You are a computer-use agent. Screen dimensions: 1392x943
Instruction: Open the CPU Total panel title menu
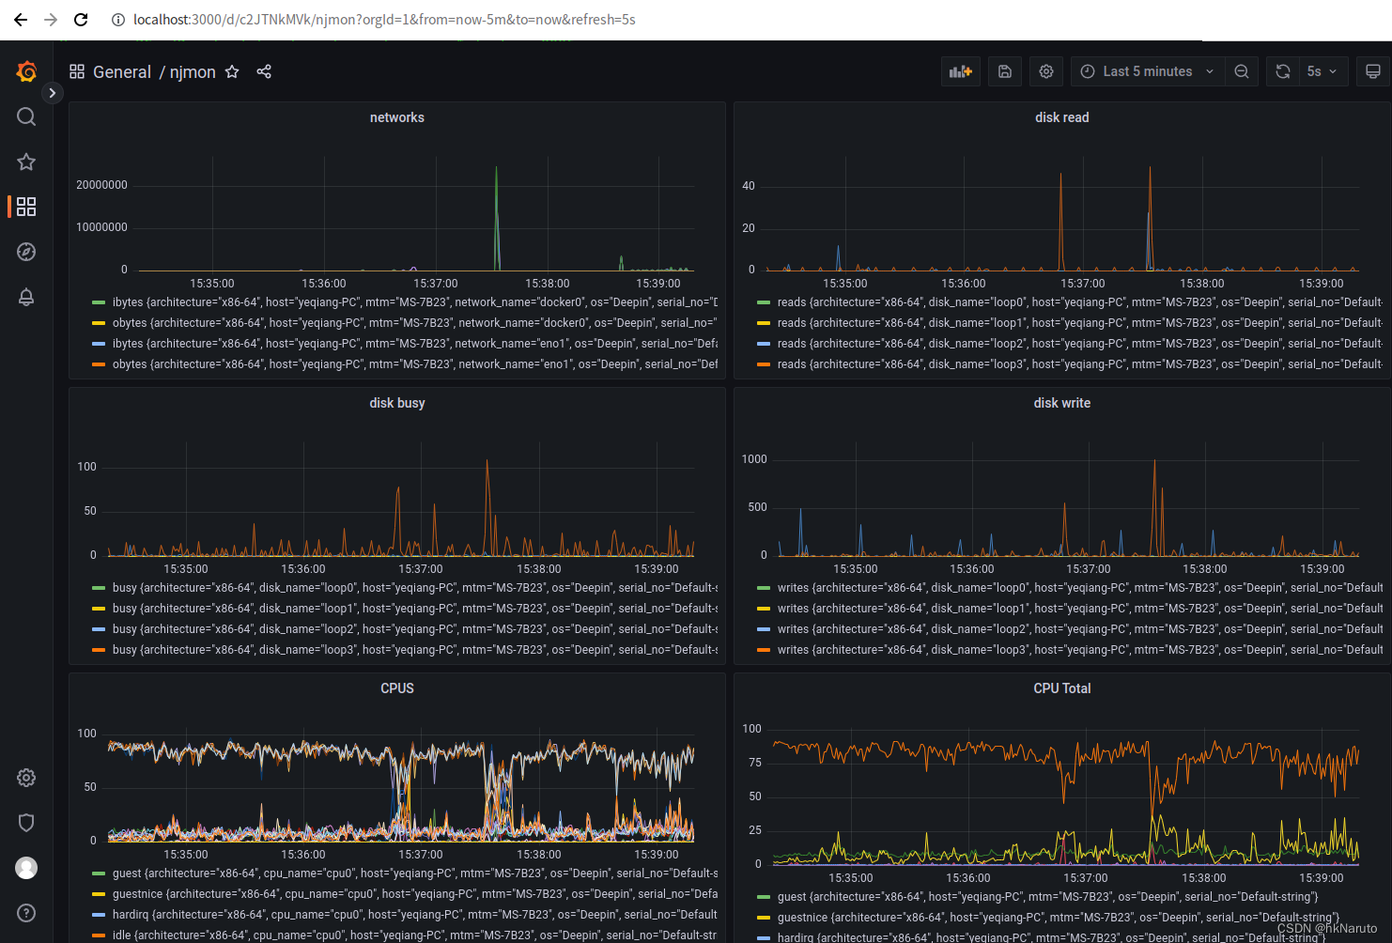(x=1062, y=688)
